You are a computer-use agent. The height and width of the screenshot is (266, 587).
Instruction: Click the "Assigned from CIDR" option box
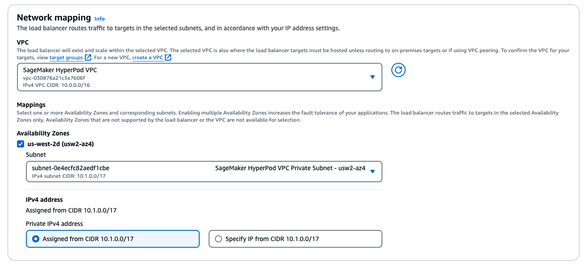tap(112, 239)
